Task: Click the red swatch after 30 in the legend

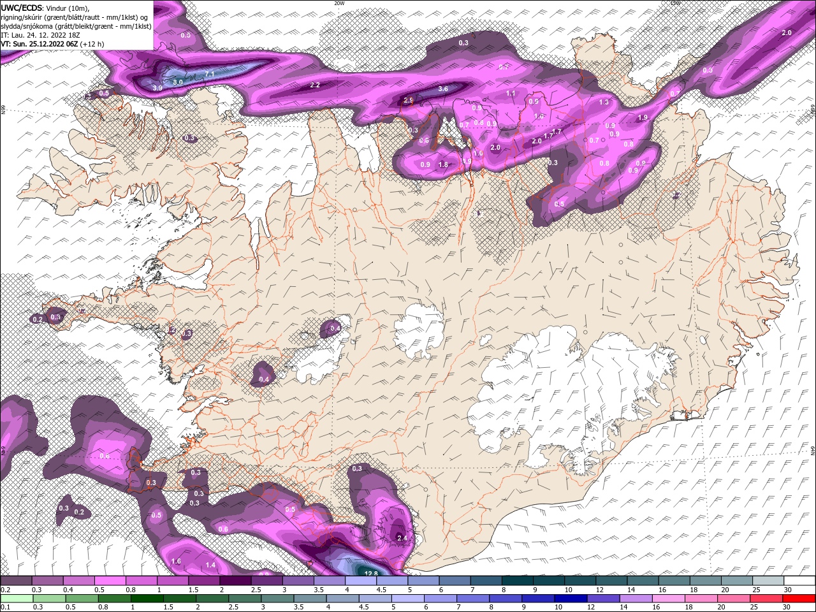Action: (799, 598)
